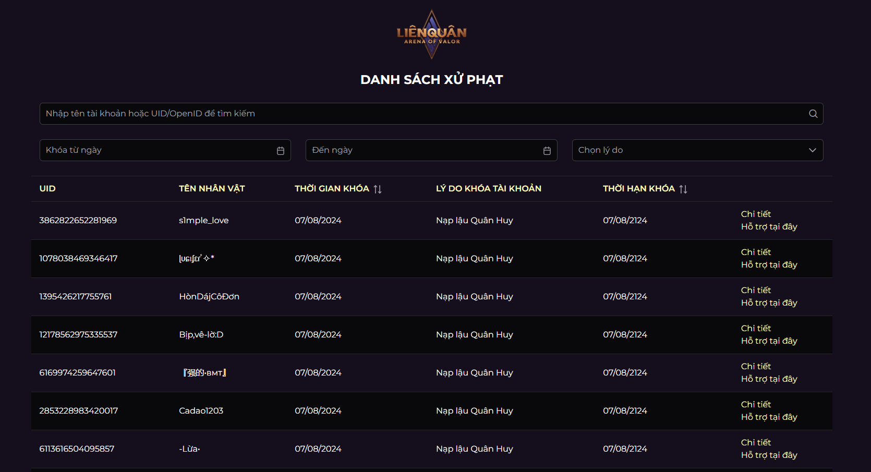Select the Đến ngày date field
Image resolution: width=871 pixels, height=472 pixels.
422,150
